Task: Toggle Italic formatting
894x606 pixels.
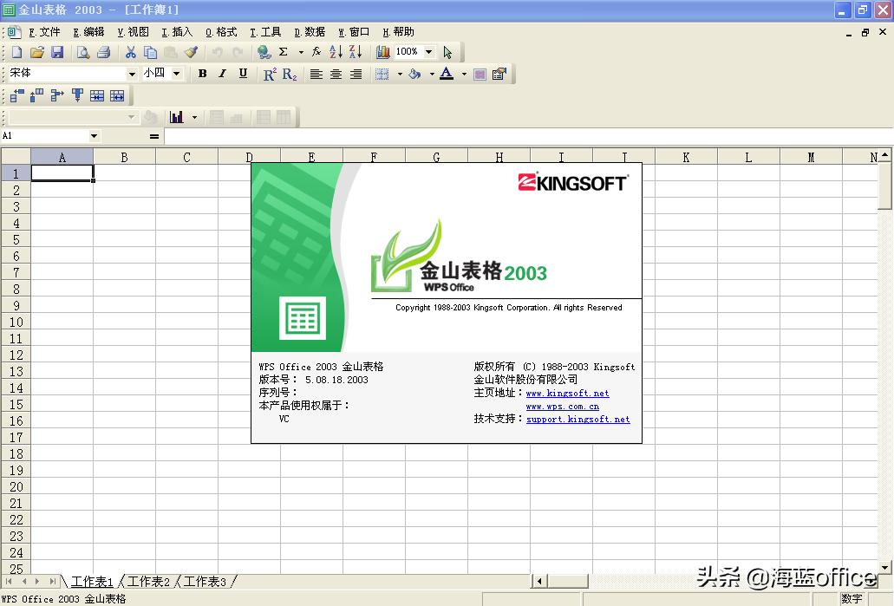Action: click(x=223, y=74)
